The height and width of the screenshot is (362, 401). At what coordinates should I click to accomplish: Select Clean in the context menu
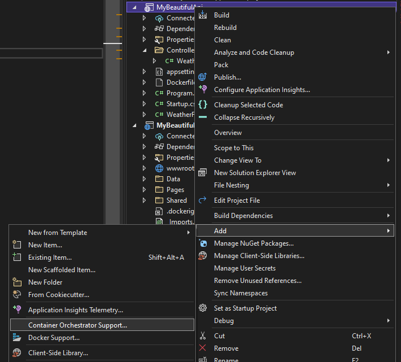295,40
